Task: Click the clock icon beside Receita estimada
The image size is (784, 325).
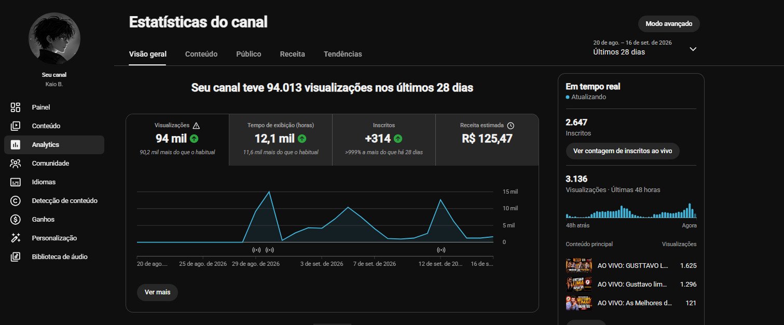Action: click(x=511, y=126)
